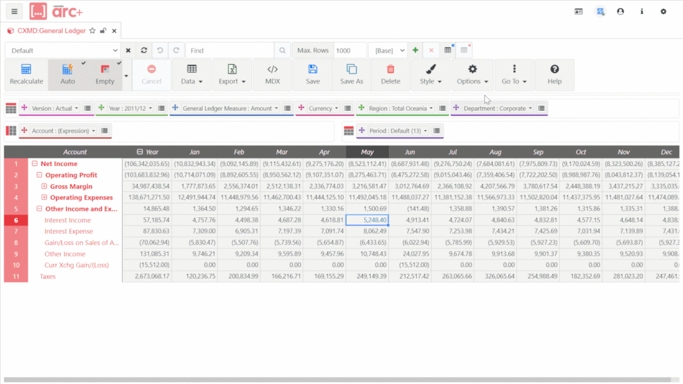
Task: Toggle the Empty suppression option
Action: point(105,74)
